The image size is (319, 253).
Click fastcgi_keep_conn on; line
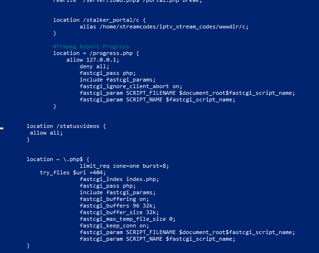(114, 226)
